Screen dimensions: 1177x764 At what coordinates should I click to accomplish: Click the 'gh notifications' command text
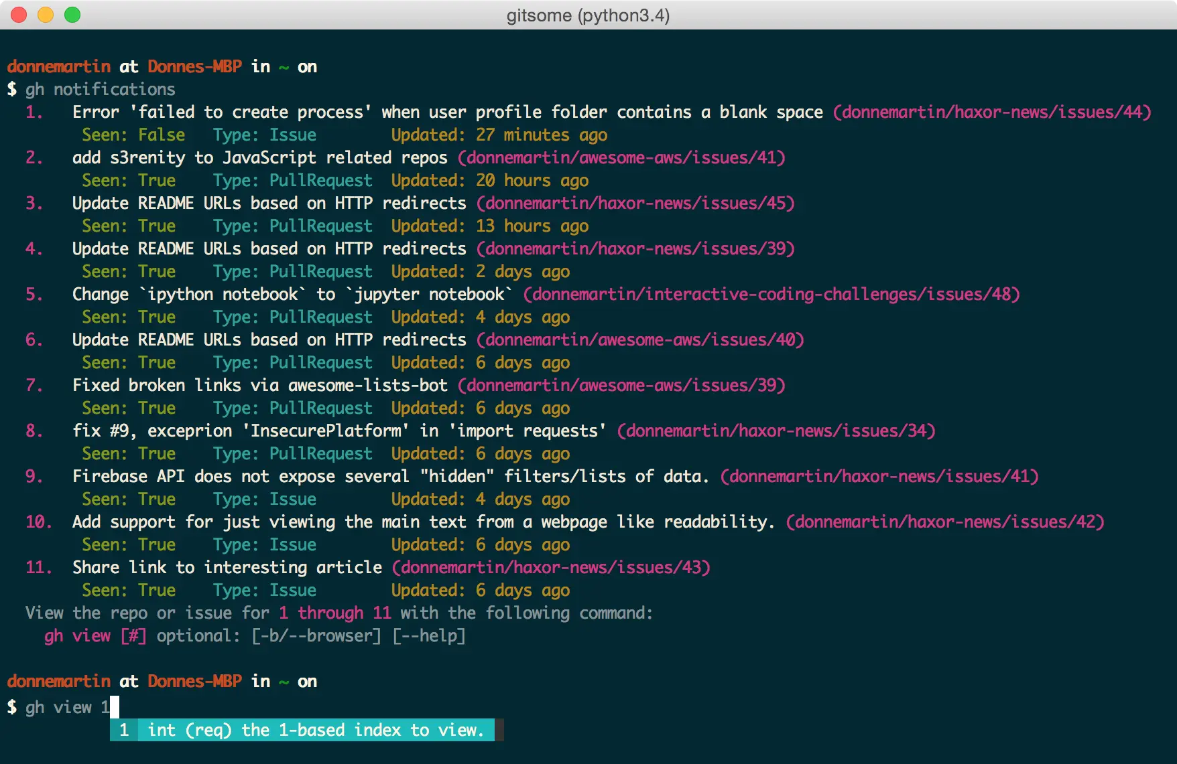point(101,89)
